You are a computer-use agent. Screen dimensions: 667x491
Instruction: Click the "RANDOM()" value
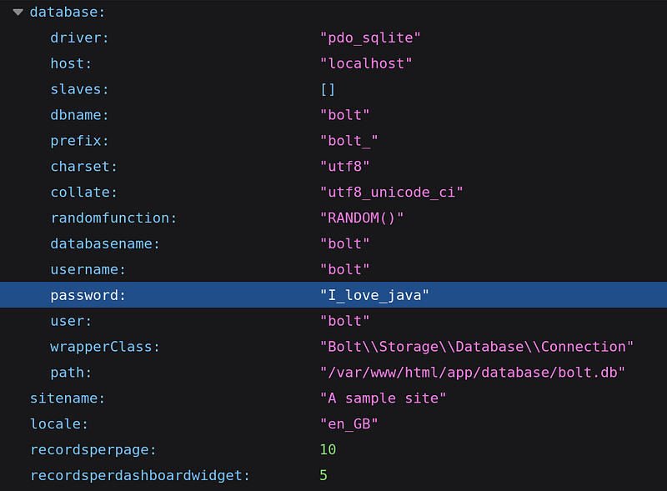[362, 218]
